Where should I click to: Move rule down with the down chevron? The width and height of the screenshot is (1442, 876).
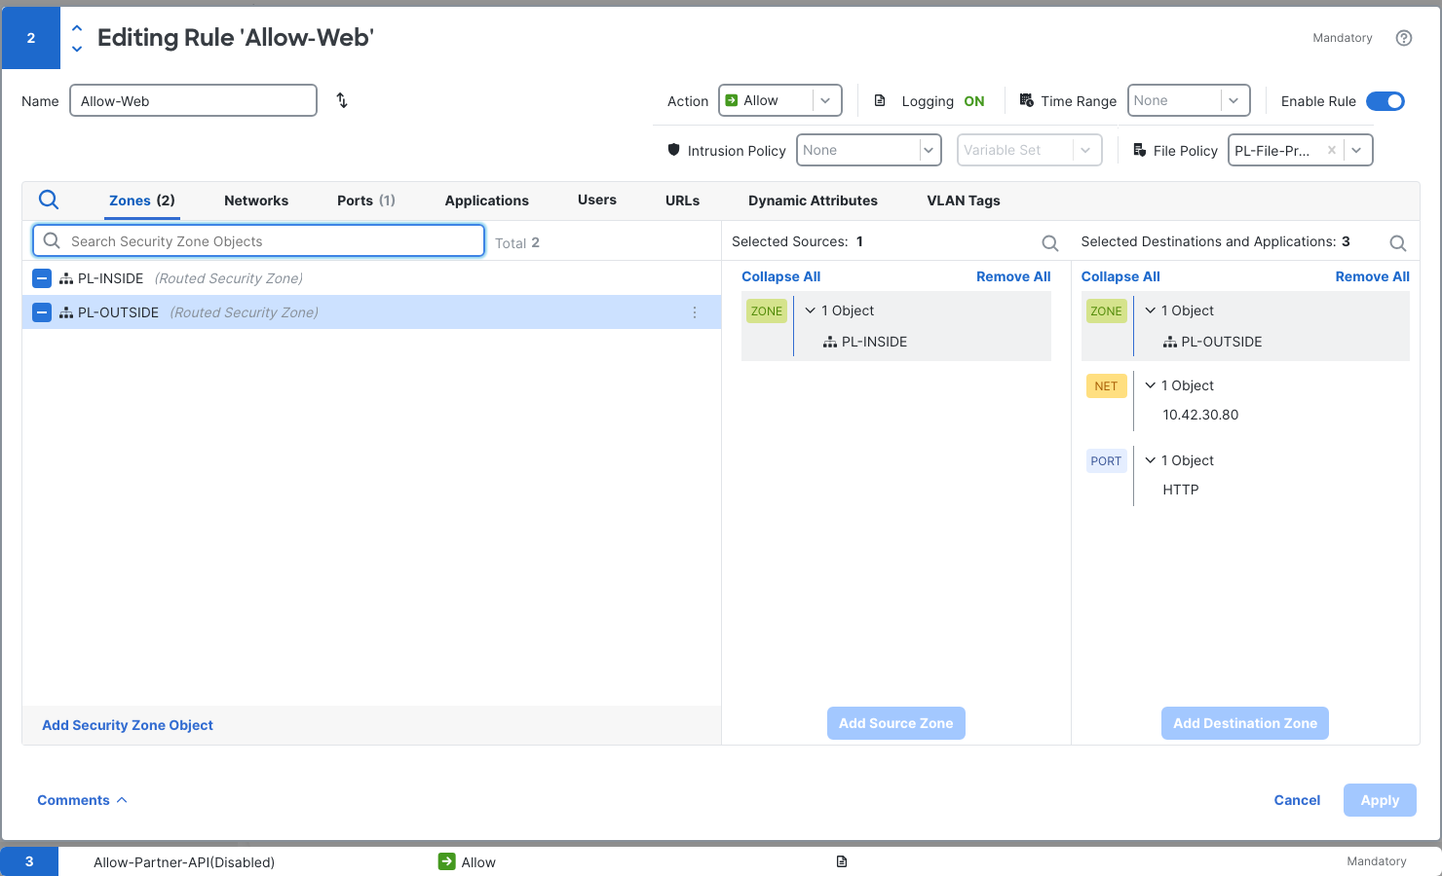pos(77,49)
